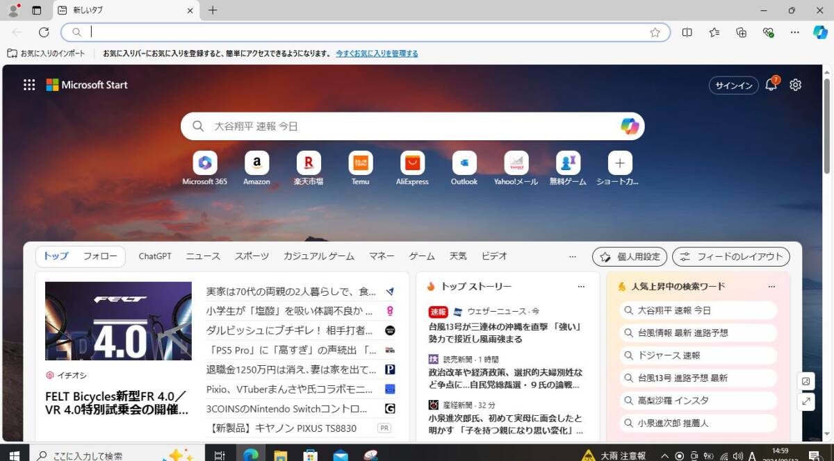
Task: Open 個人用設定 personalization button
Action: [630, 257]
